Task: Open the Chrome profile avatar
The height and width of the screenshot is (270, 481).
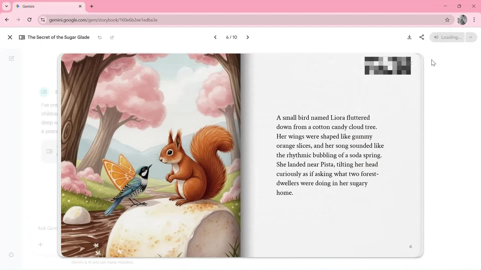Action: [x=462, y=20]
